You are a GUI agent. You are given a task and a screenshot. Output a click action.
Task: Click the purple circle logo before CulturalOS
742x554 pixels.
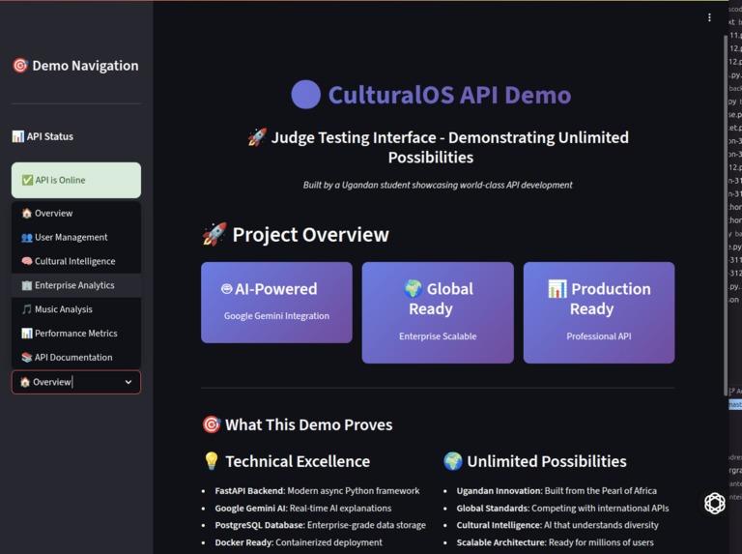click(x=305, y=95)
